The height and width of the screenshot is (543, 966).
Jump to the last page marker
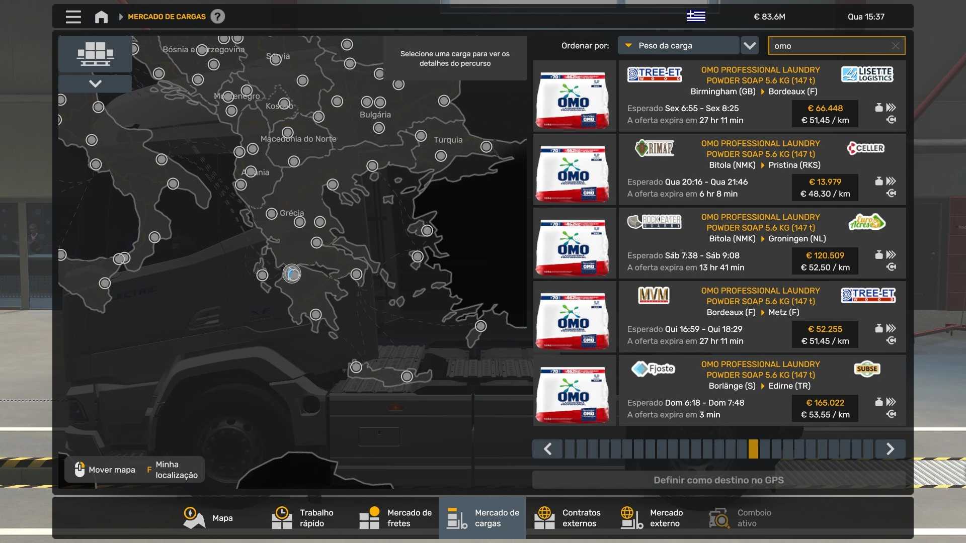point(868,448)
